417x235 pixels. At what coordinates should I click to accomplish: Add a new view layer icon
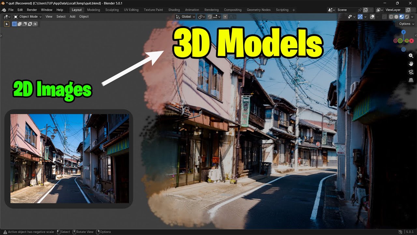pyautogui.click(x=408, y=10)
